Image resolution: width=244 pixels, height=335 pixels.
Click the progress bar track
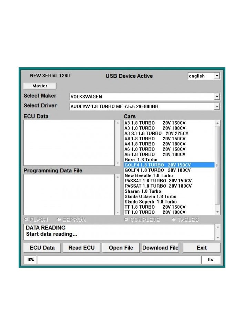pyautogui.click(x=119, y=260)
